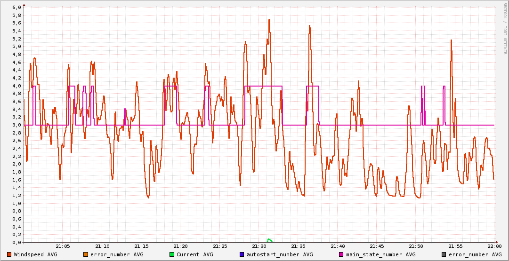Click the 0,0 value on the y-axis
The image size is (509, 261).
coord(16,243)
